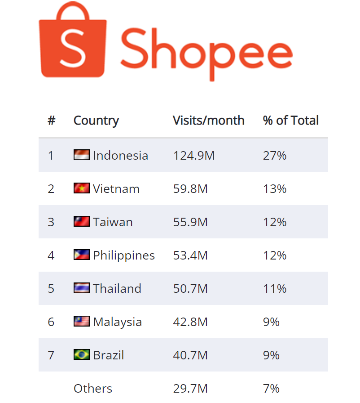Click the Malaysia flag icon
This screenshot has width=360, height=403.
coord(82,322)
